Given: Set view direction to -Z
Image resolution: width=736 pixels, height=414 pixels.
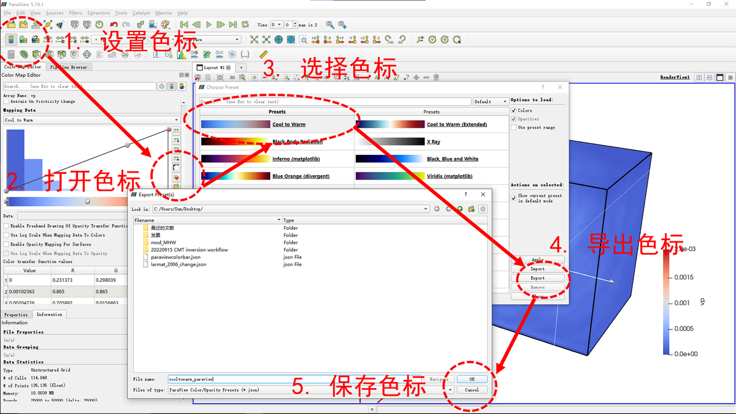Looking at the screenshot, I should pos(377,40).
